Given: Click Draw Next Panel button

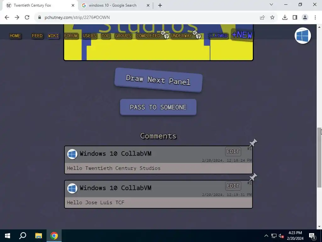Looking at the screenshot, I should click(x=158, y=80).
